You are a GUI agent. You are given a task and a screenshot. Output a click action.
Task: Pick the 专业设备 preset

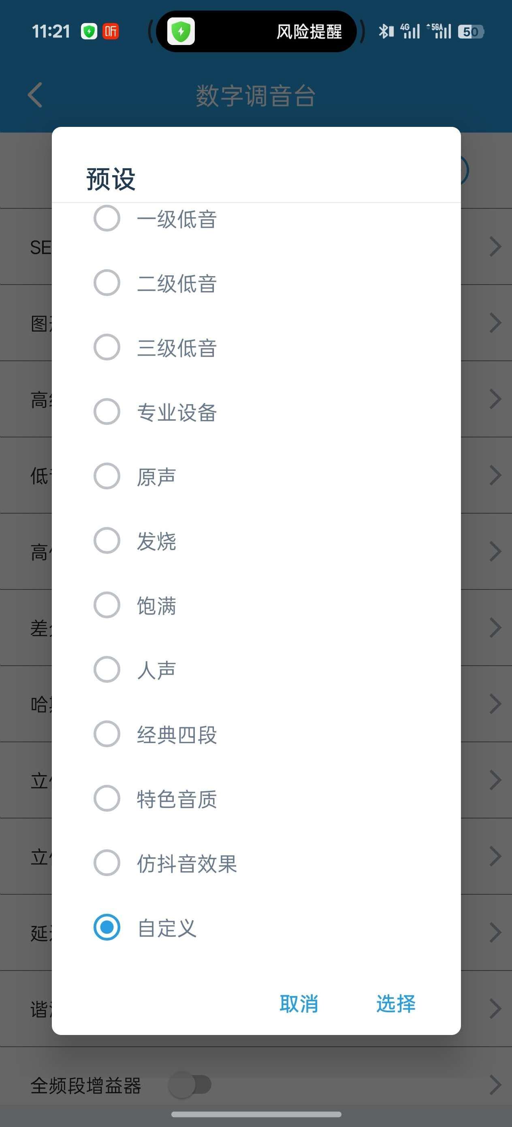click(x=107, y=411)
